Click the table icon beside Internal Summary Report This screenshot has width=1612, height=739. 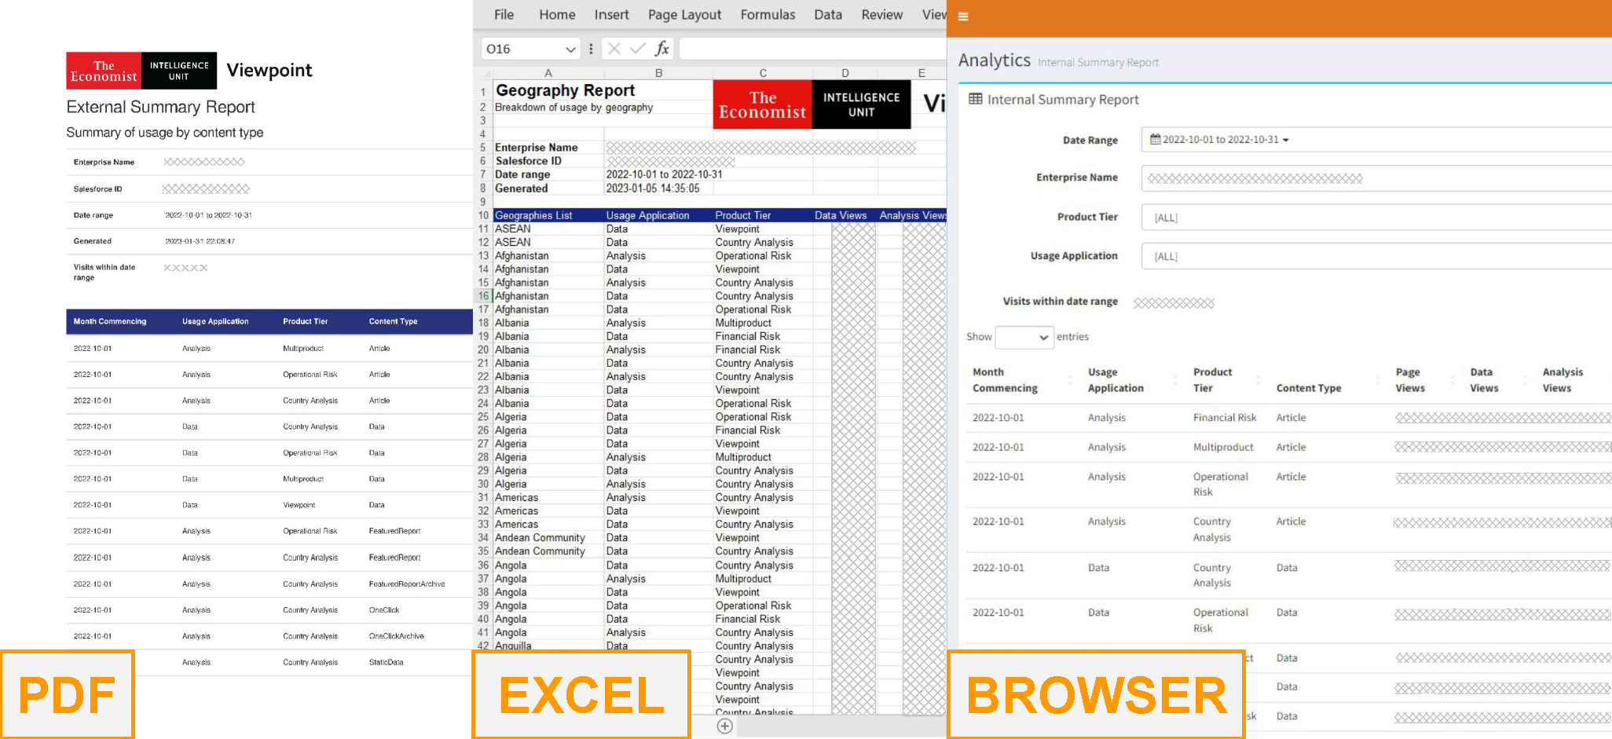tap(975, 99)
